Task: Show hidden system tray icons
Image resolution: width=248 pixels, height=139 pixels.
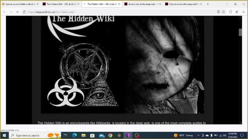Action: click(x=198, y=135)
